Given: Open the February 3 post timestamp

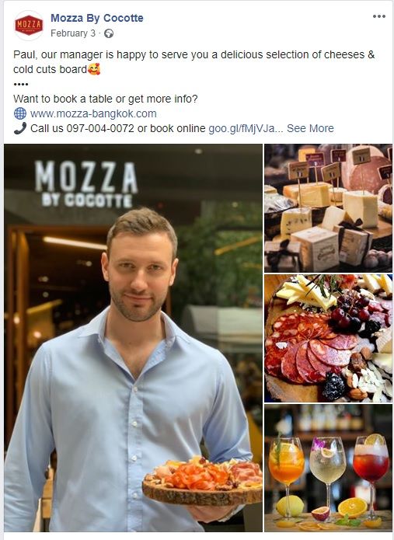Looking at the screenshot, I should pos(73,33).
